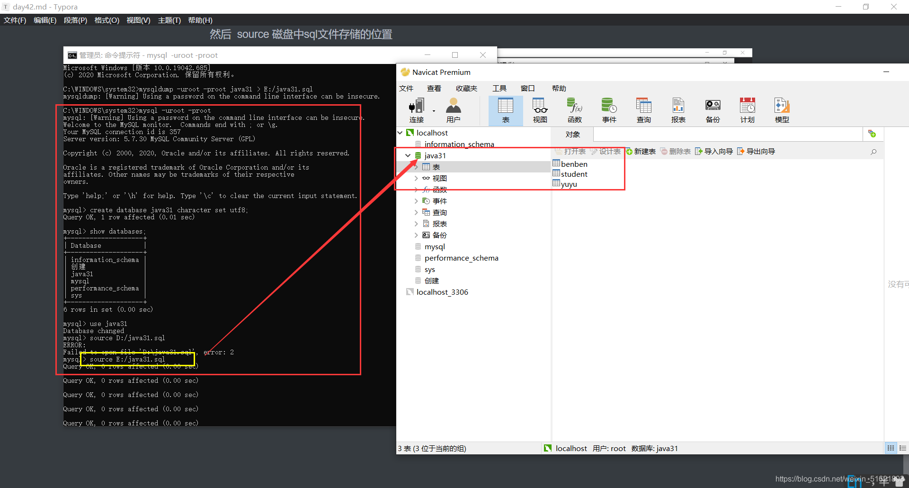Click the 备份 (Backup) toolbar icon

[713, 110]
